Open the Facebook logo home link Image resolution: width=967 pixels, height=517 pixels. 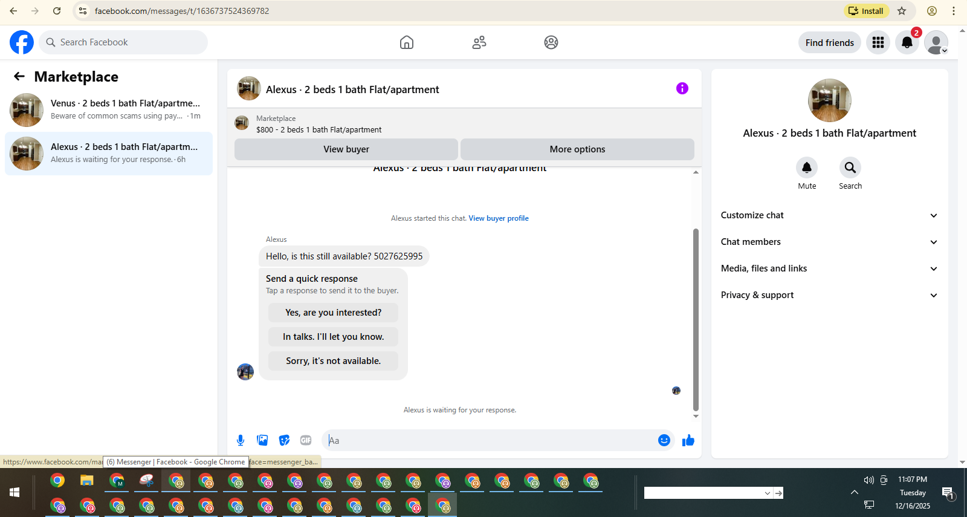pos(22,42)
